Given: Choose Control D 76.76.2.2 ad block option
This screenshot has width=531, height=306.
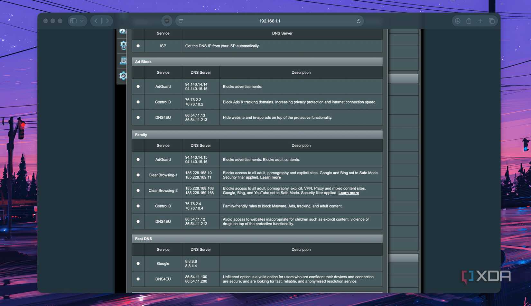Looking at the screenshot, I should click(x=138, y=102).
